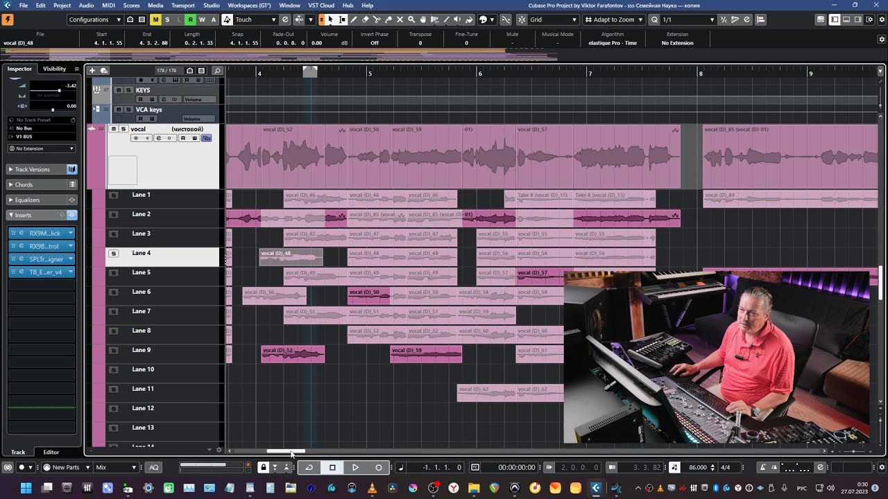Click the Stop transport button
This screenshot has height=499, width=888.
(x=332, y=467)
